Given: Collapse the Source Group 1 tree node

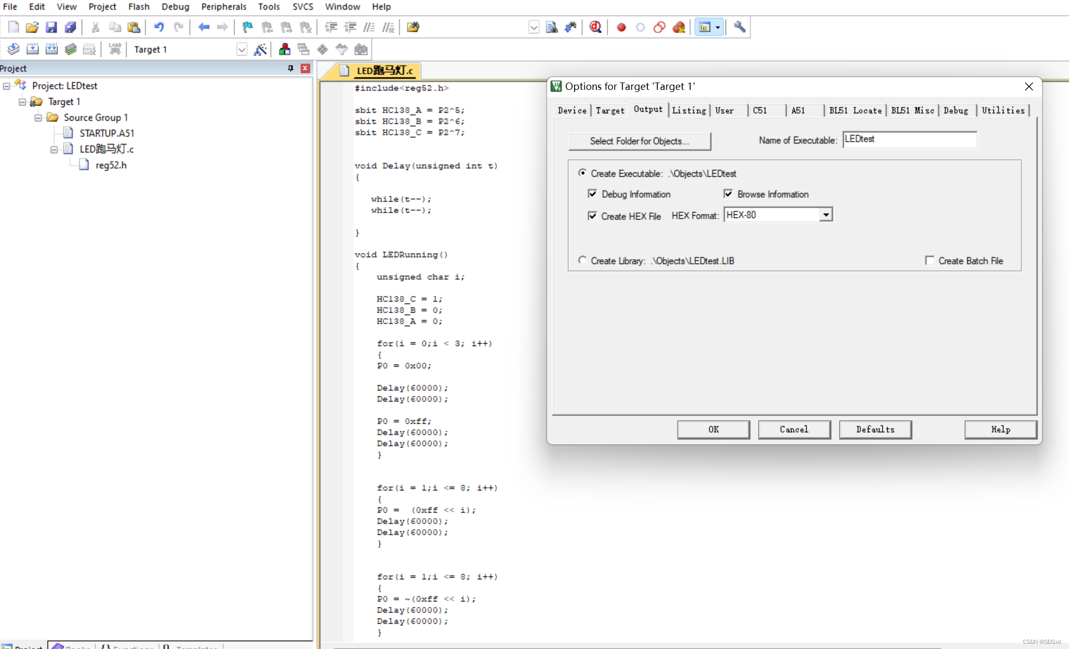Looking at the screenshot, I should [38, 117].
